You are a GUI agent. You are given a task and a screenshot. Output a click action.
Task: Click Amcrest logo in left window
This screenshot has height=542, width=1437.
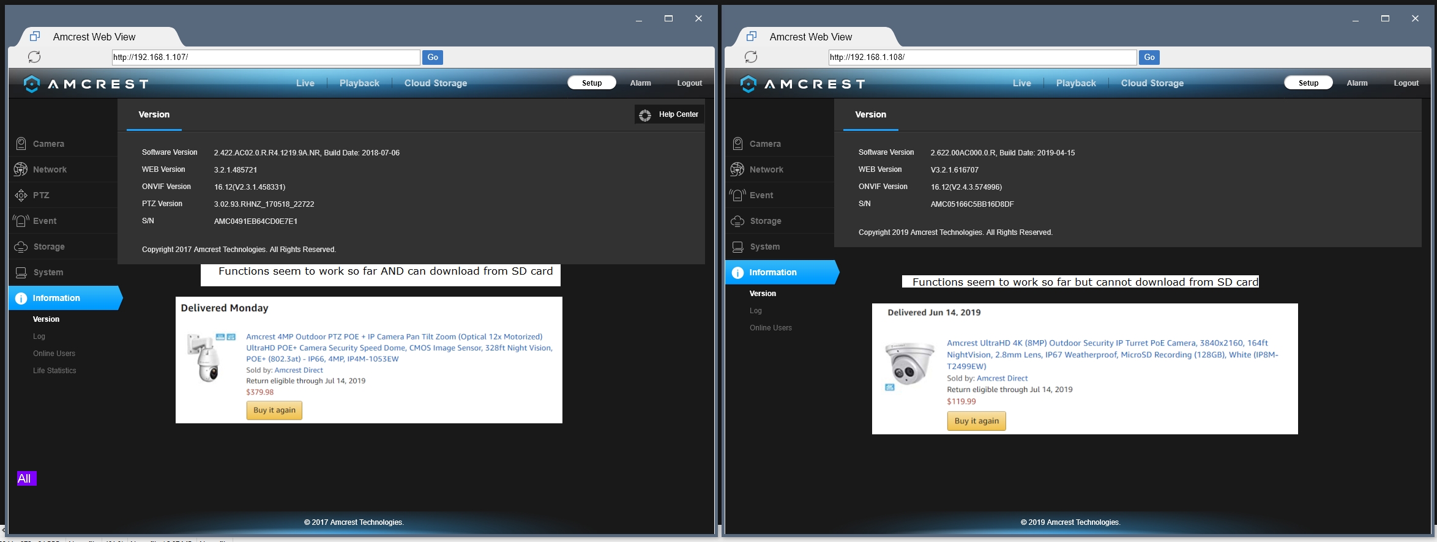coord(86,84)
